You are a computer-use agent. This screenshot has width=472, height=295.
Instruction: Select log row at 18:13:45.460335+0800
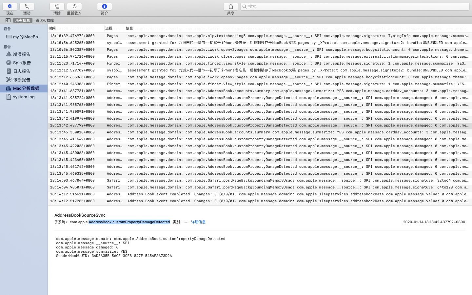[260, 173]
